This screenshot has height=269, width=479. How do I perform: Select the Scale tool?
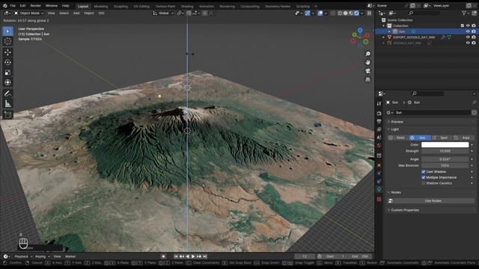tap(8, 72)
